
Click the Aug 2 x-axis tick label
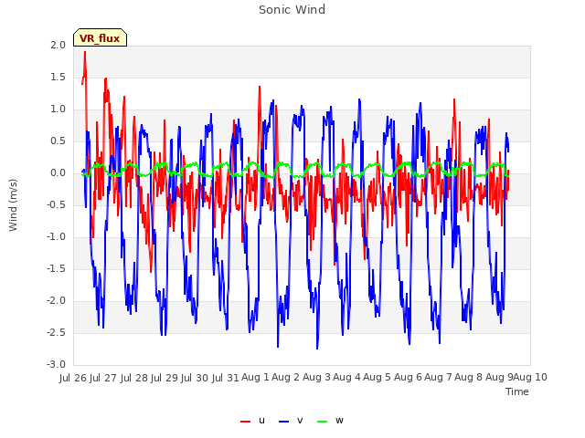click(x=285, y=377)
